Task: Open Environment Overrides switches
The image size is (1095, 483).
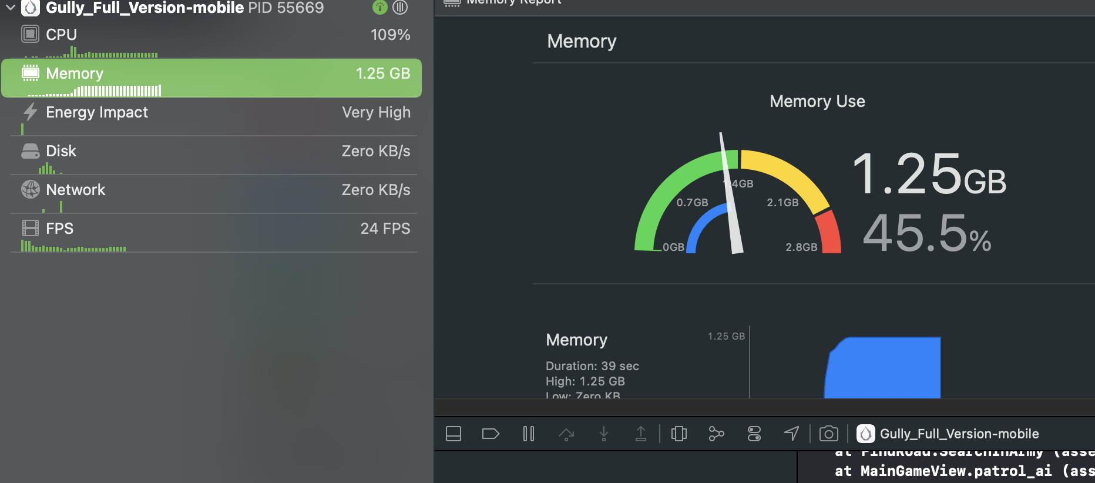Action: click(x=754, y=434)
